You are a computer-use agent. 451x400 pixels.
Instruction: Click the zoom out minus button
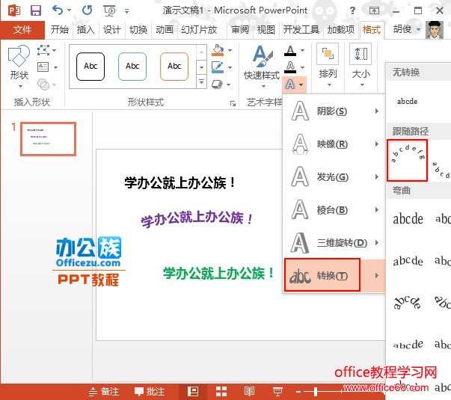pos(298,392)
